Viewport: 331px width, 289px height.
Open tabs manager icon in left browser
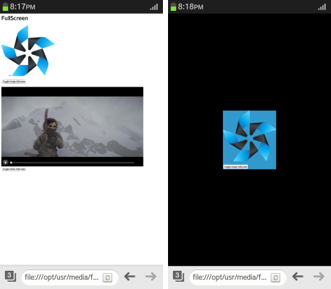(x=10, y=276)
